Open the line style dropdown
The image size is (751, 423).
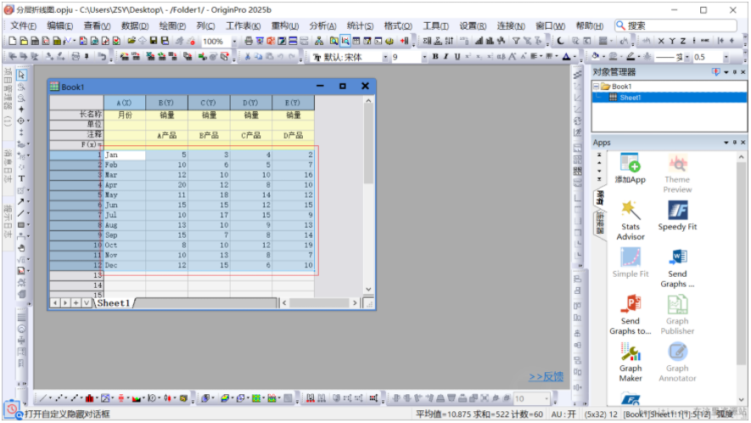[687, 57]
